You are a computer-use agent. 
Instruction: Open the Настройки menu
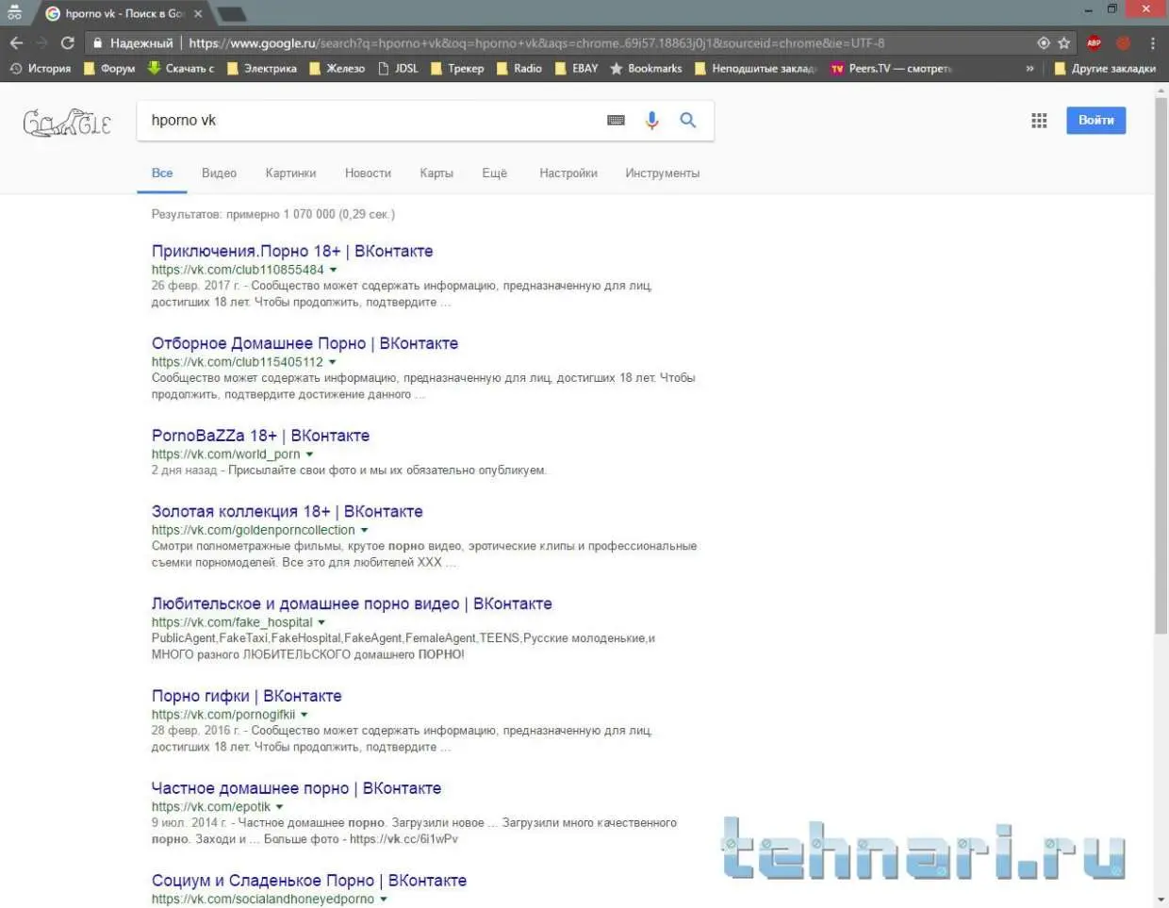click(x=568, y=173)
